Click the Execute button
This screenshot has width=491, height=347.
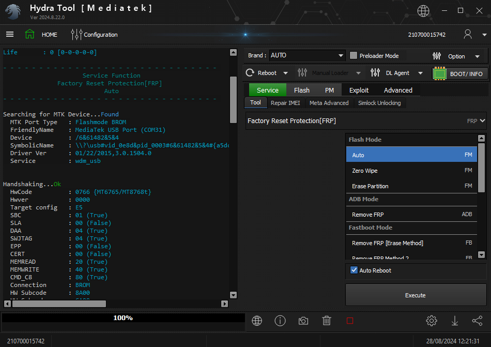416,295
